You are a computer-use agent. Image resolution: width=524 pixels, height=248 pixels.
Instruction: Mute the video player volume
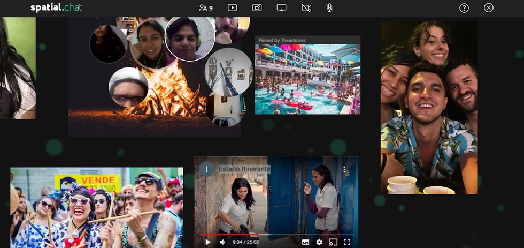tap(222, 242)
